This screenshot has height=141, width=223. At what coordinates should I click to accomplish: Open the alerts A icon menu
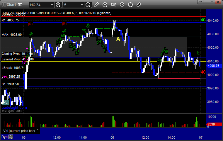130,5
